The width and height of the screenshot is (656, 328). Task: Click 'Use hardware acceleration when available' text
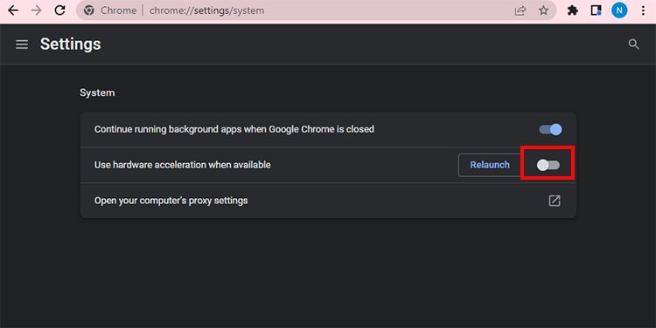click(183, 165)
